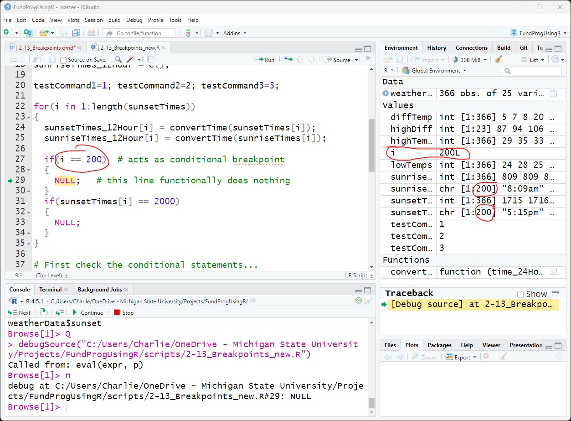This screenshot has width=571, height=421.
Task: Clear all plots broom icon
Action: [x=503, y=357]
